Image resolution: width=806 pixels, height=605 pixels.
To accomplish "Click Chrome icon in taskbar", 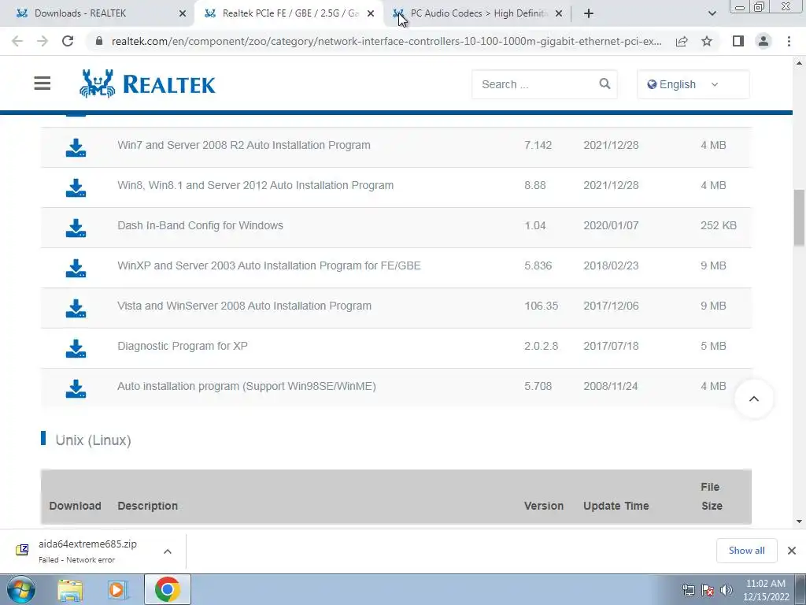I will point(167,589).
